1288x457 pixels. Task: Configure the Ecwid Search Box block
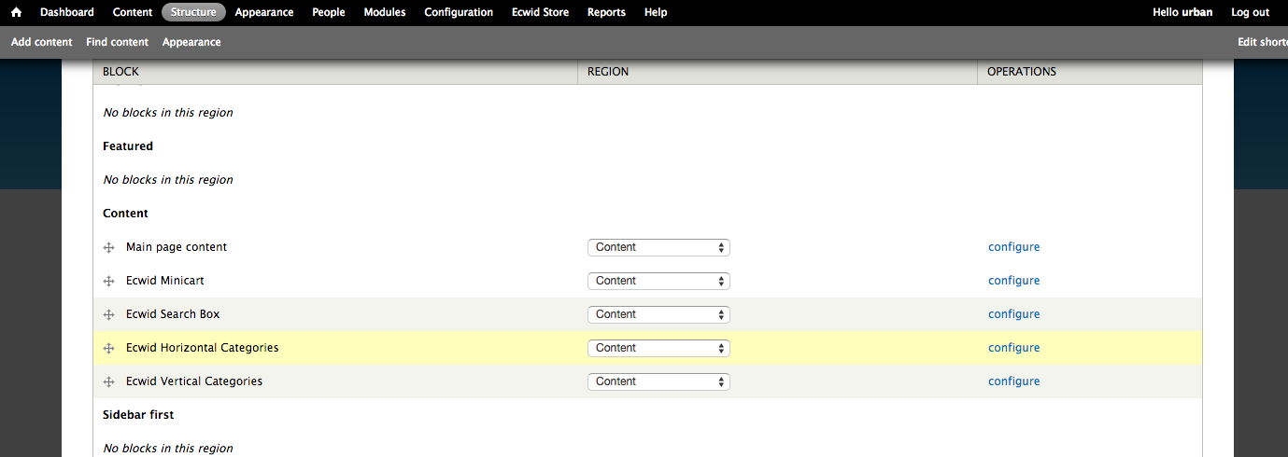[1013, 314]
